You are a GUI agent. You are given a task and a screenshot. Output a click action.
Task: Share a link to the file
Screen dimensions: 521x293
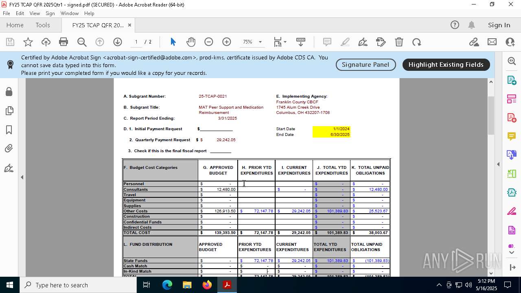point(474,42)
